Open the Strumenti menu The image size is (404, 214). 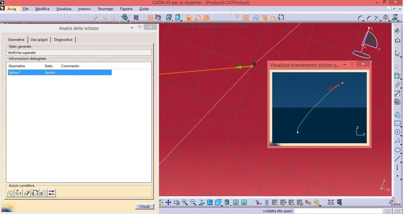[105, 9]
